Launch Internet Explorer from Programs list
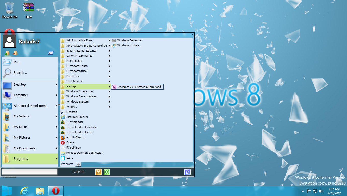This screenshot has width=347, height=196. (x=86, y=117)
